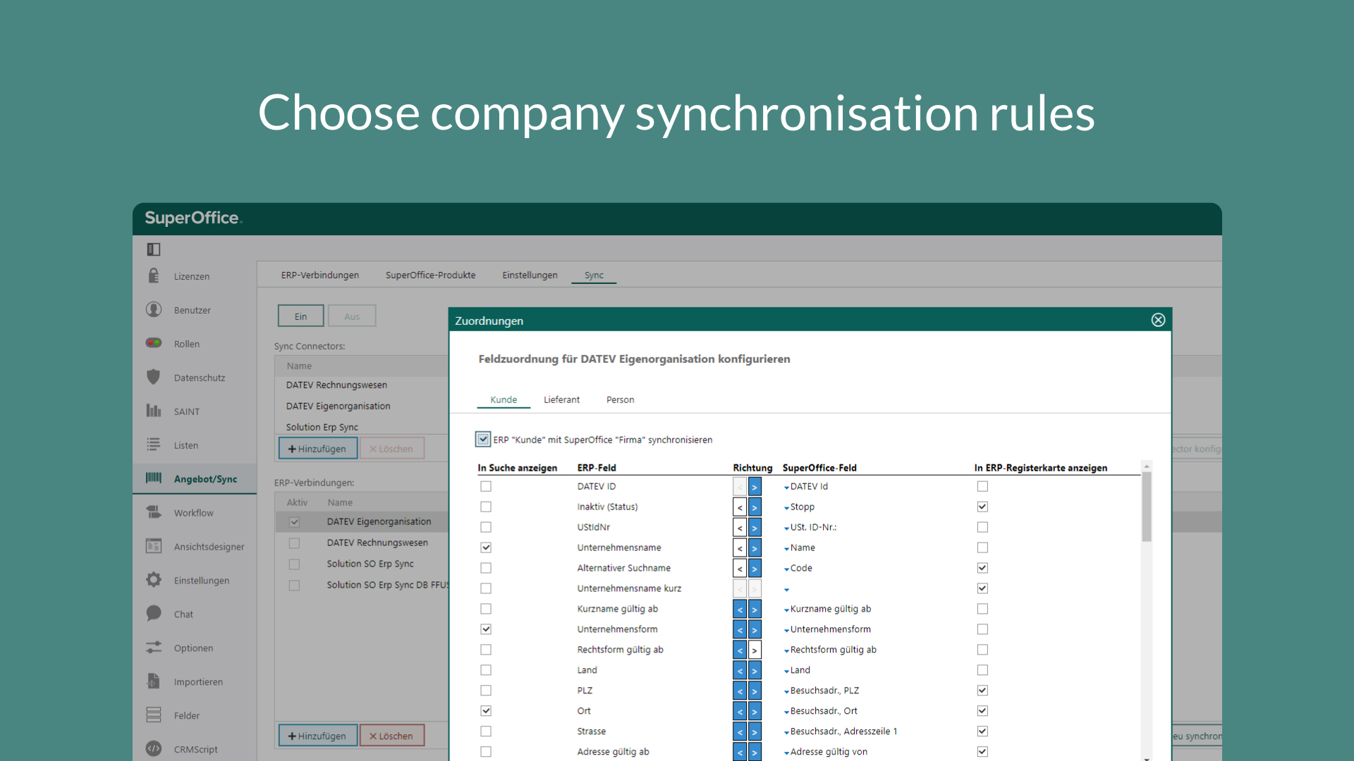Click the Aus button
This screenshot has width=1354, height=761.
coord(352,316)
